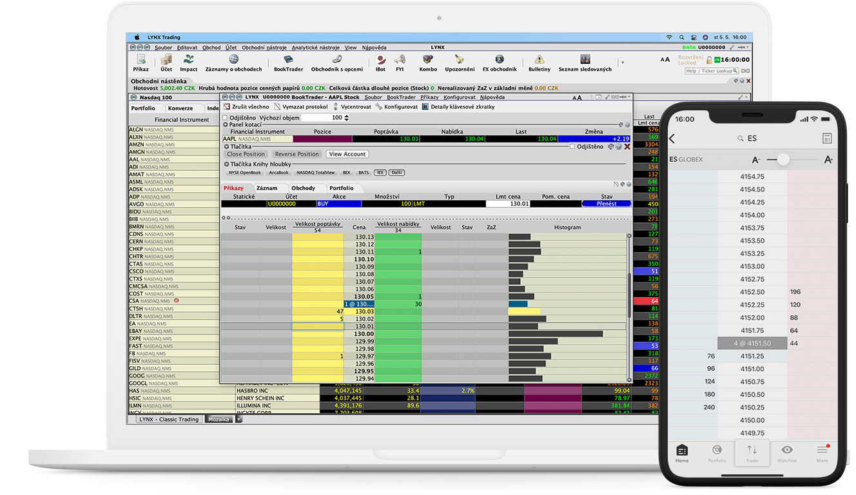
Task: Select Konverze tab in Nasdaq 100
Action: [x=180, y=108]
